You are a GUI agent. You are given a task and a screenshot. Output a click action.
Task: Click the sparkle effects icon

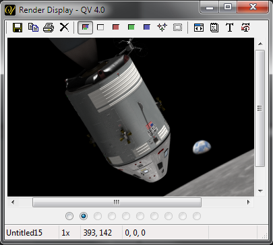pyautogui.click(x=162, y=28)
